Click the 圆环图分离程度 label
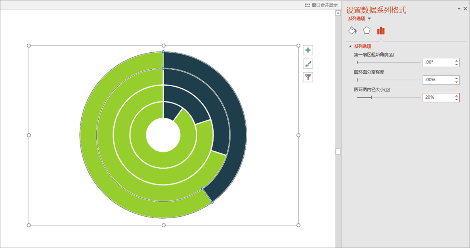The width and height of the screenshot is (470, 248). pos(369,72)
